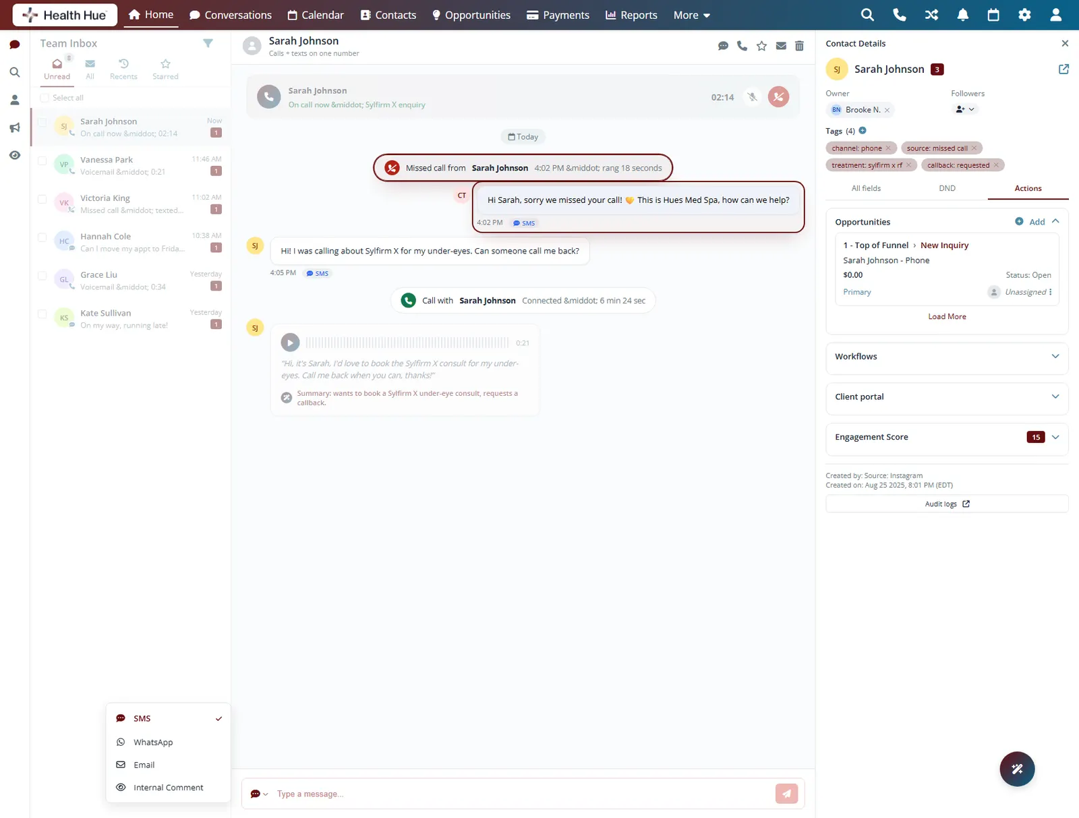Open Opportunities in top navigation

click(471, 15)
